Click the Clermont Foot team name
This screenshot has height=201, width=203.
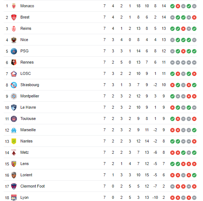pyautogui.click(x=32, y=186)
